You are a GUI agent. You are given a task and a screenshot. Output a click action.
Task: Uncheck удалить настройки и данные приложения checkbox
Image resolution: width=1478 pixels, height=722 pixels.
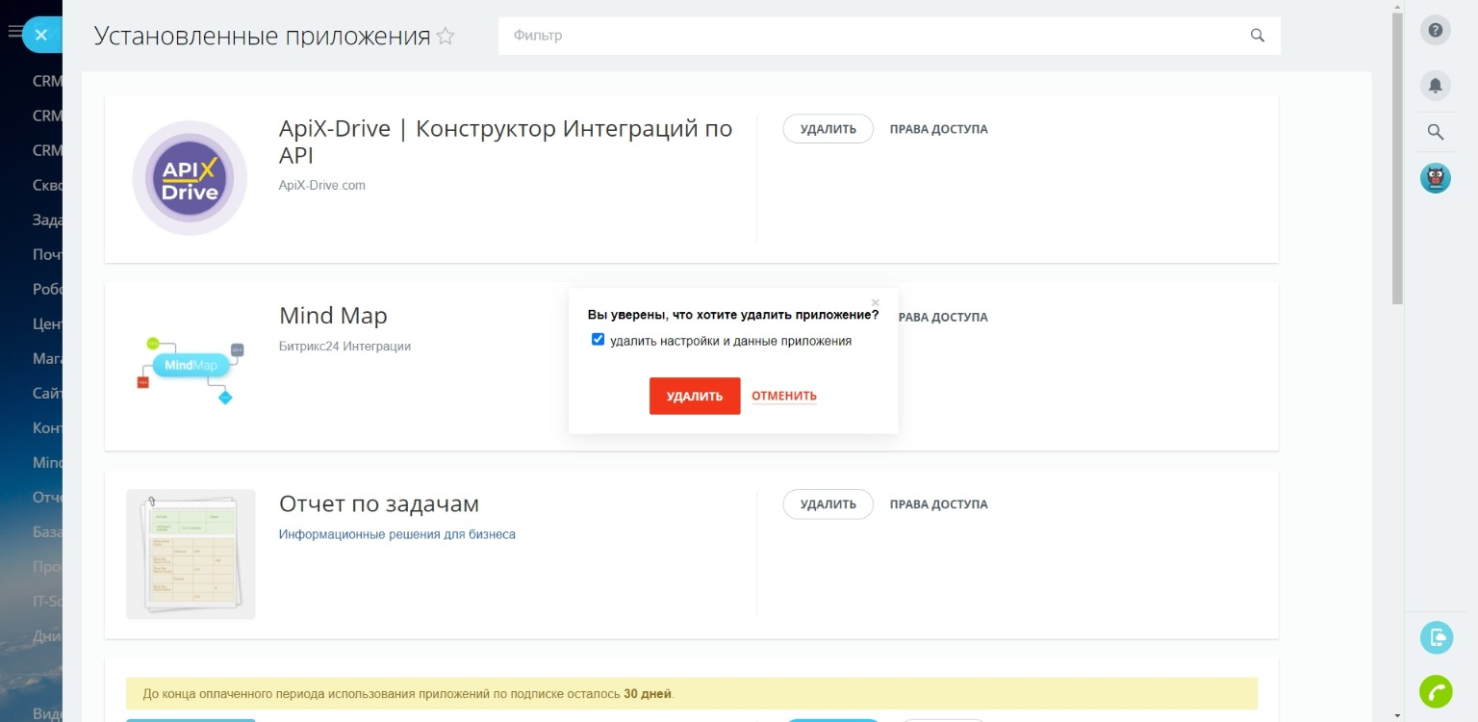(x=598, y=340)
